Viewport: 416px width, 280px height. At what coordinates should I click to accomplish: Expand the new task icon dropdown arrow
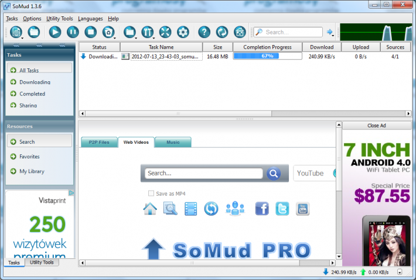22,39
